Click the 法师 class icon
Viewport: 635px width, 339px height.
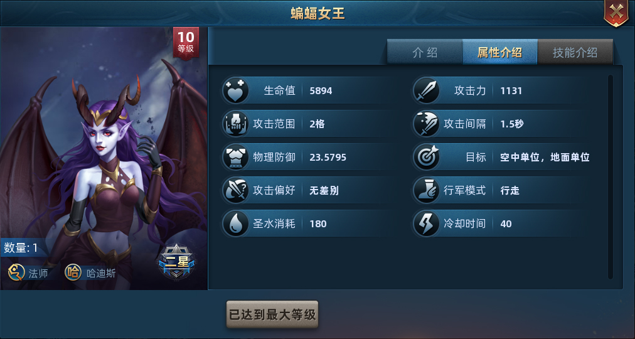pos(16,272)
